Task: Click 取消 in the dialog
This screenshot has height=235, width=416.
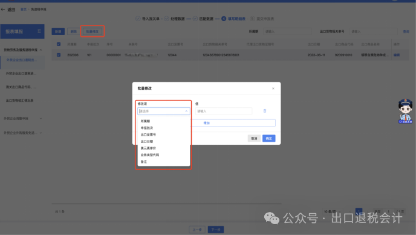Action: [254, 138]
